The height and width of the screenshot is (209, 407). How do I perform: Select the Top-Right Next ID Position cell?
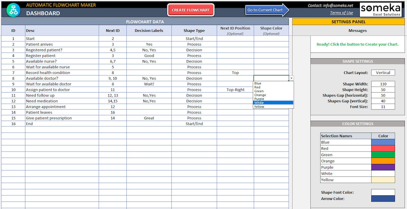point(235,89)
